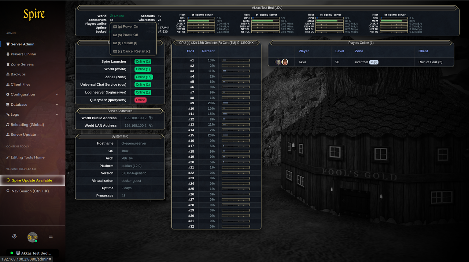
Task: Click the everfrost zone badge 30 (0)
Action: tap(374, 62)
